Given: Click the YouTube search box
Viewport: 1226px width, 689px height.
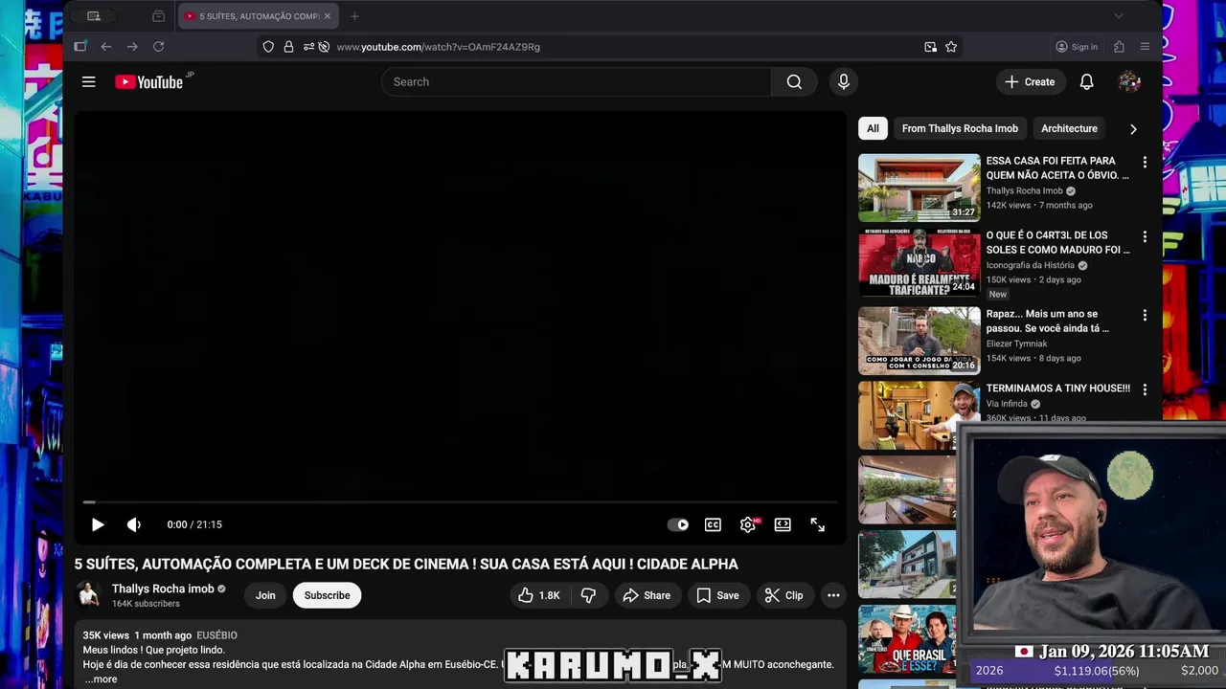Looking at the screenshot, I should tap(576, 82).
